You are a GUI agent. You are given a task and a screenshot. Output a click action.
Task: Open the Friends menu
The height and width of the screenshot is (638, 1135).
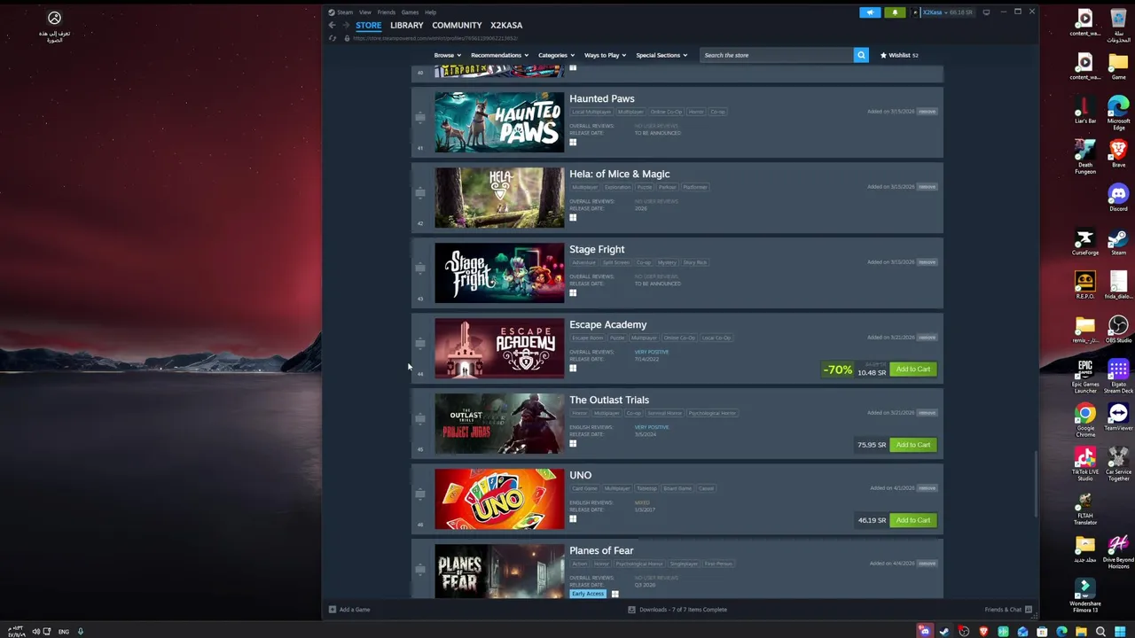[386, 12]
